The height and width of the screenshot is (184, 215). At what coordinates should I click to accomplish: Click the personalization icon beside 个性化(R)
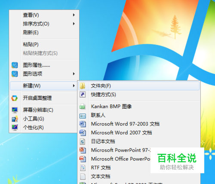tap(15, 128)
